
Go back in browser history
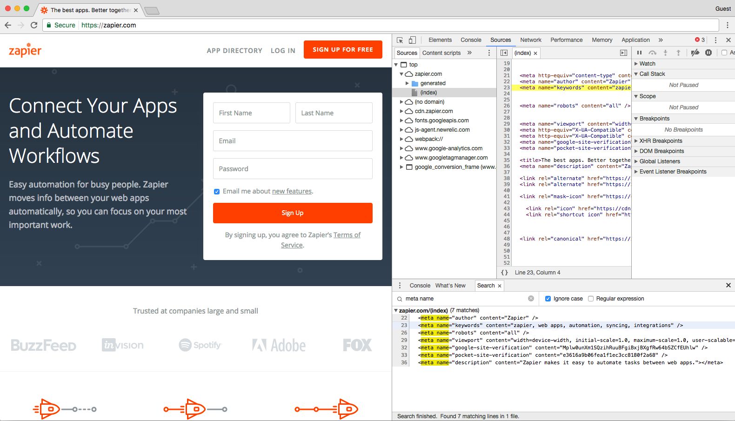pyautogui.click(x=8, y=25)
